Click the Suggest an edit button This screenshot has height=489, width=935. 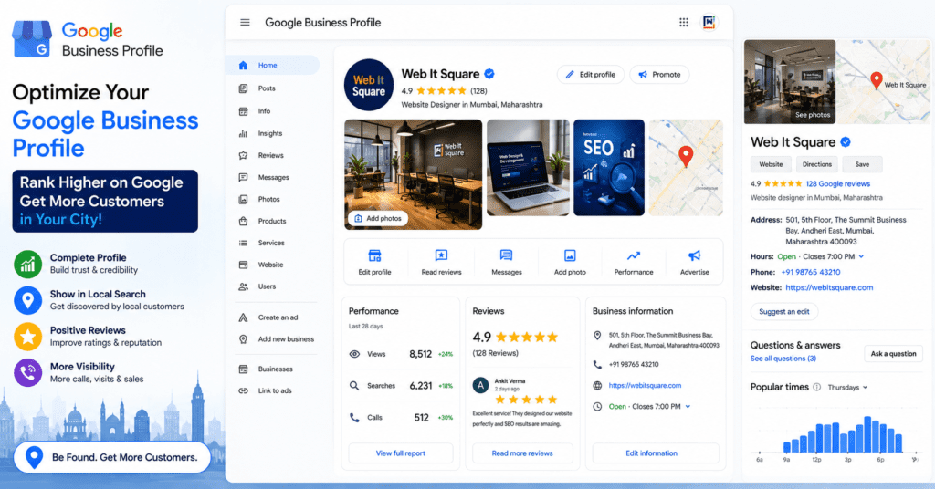[784, 311]
